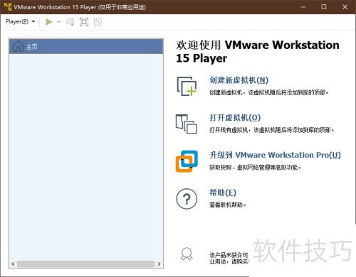The image size is (356, 277).
Task: Click the green power on play button
Action: tap(49, 22)
